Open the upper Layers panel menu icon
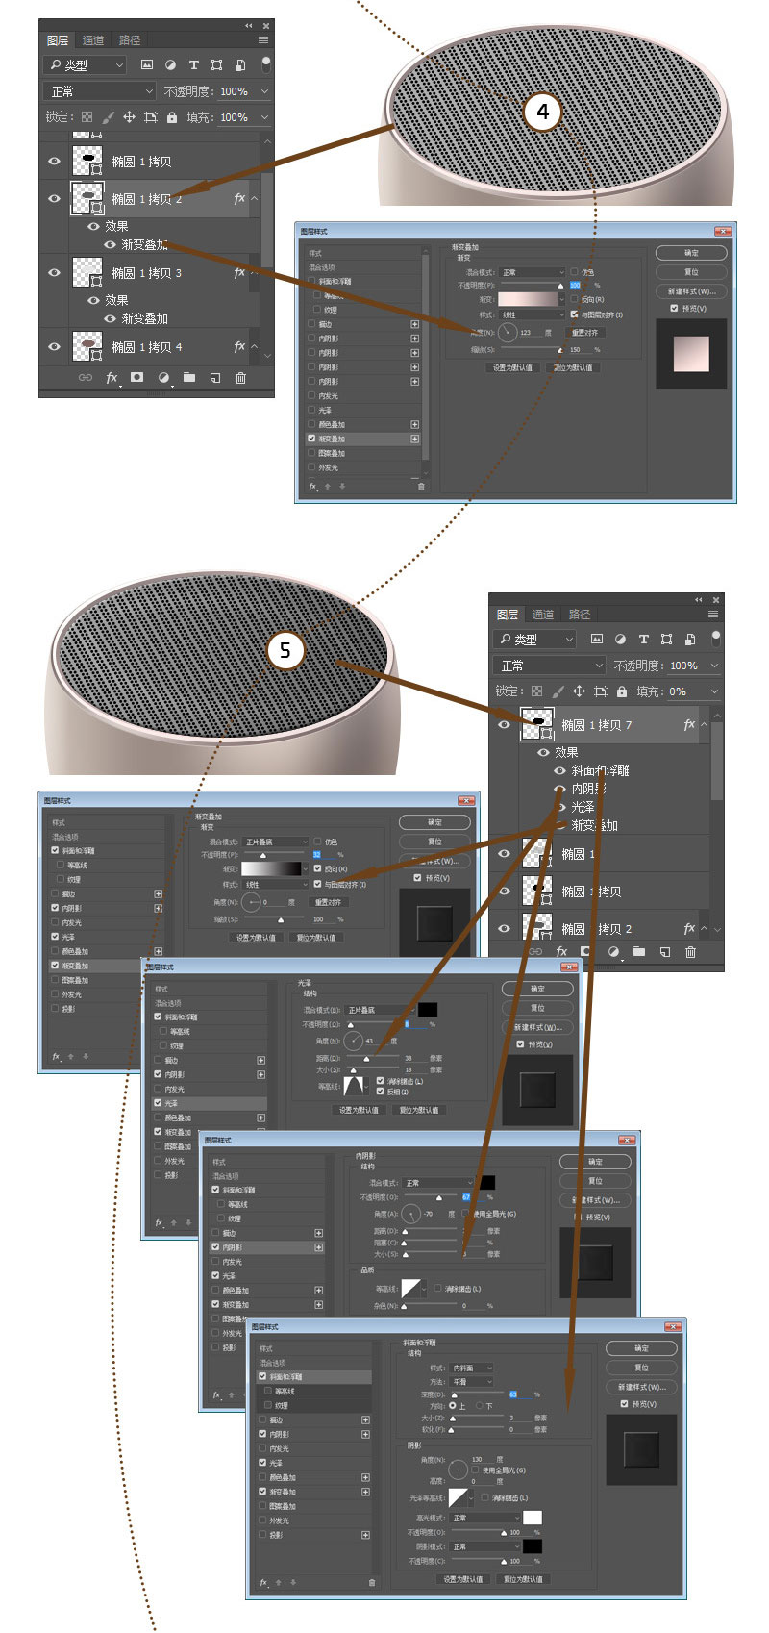 (262, 40)
